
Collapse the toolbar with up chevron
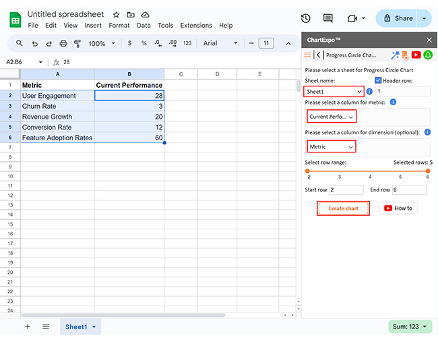point(288,44)
